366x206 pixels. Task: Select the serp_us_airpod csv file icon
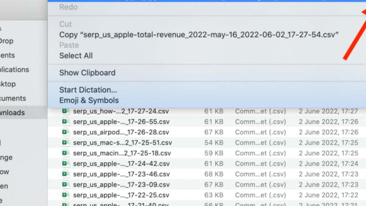(x=65, y=132)
